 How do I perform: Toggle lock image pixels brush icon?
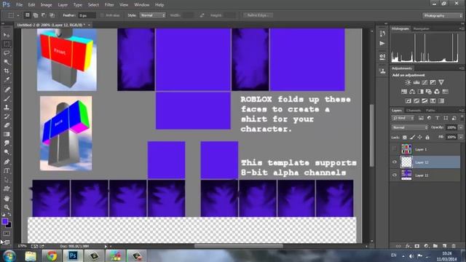tap(412, 138)
